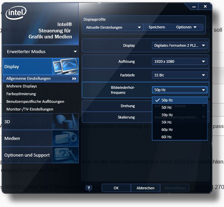This screenshot has height=207, width=224.
Task: Open the Farbtiefe 32 Bit dropdown
Action: tap(180, 75)
